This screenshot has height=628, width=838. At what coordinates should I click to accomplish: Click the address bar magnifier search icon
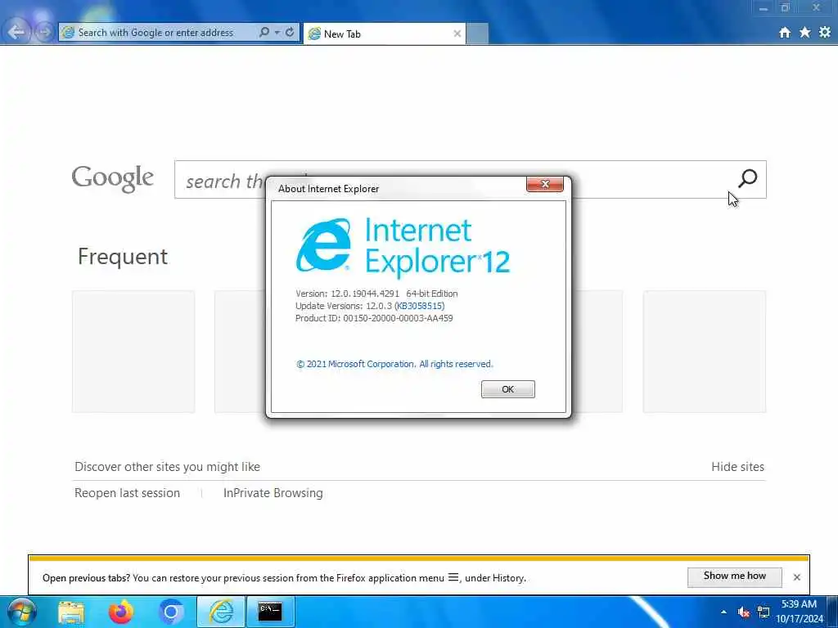[x=264, y=32]
